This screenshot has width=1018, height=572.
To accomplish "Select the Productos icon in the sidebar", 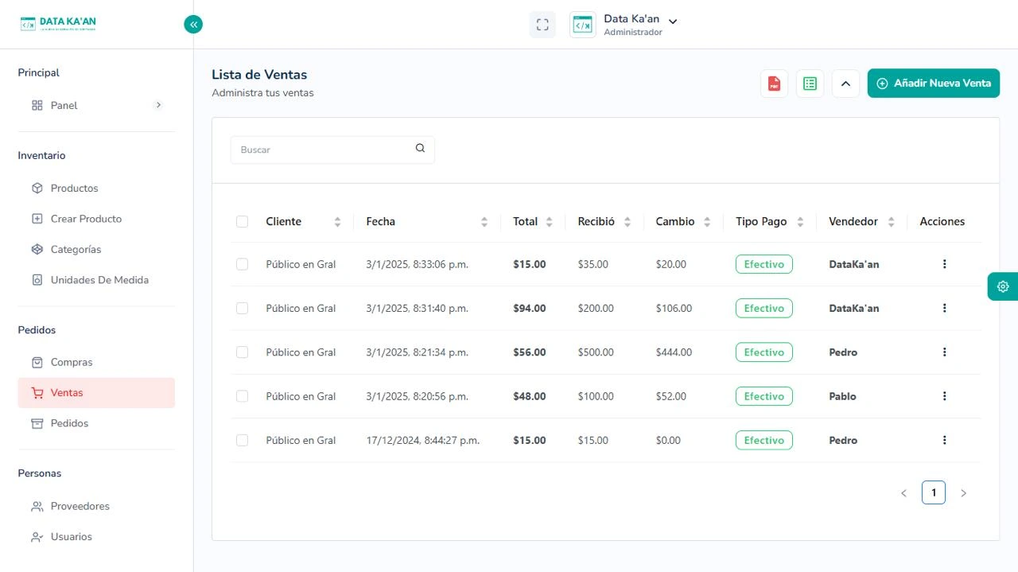I will click(x=37, y=188).
